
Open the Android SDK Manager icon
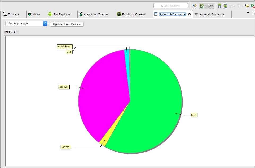point(219,6)
